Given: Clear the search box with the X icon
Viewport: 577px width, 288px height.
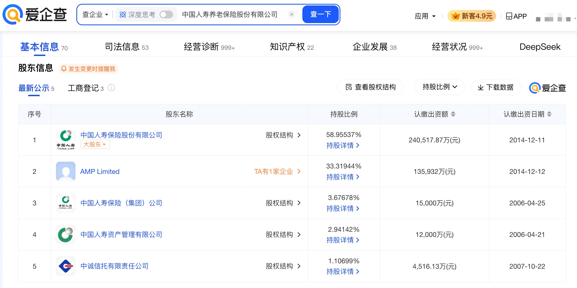Looking at the screenshot, I should click(x=291, y=14).
